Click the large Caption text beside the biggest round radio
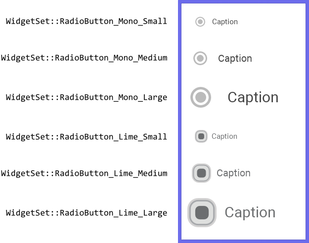309x243 pixels. pyautogui.click(x=253, y=97)
